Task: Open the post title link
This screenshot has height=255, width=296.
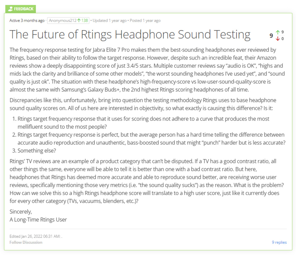Action: [130, 35]
